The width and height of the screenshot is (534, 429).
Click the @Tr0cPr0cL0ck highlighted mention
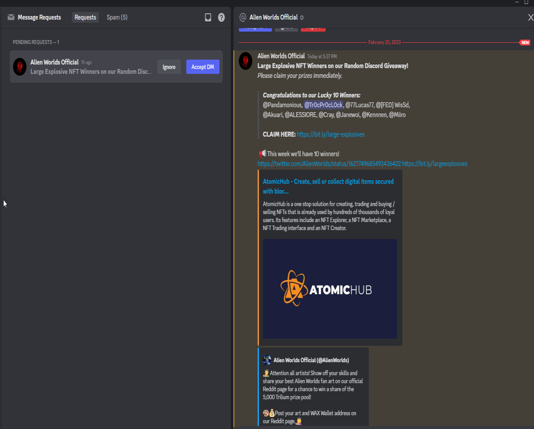click(x=324, y=105)
